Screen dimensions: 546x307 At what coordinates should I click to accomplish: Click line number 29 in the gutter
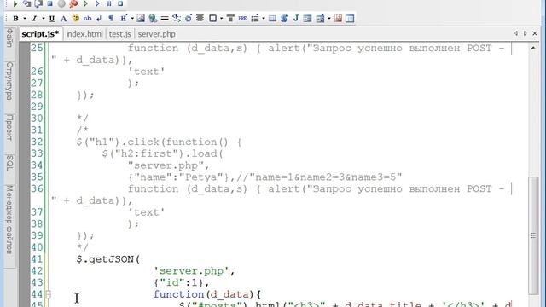point(37,107)
